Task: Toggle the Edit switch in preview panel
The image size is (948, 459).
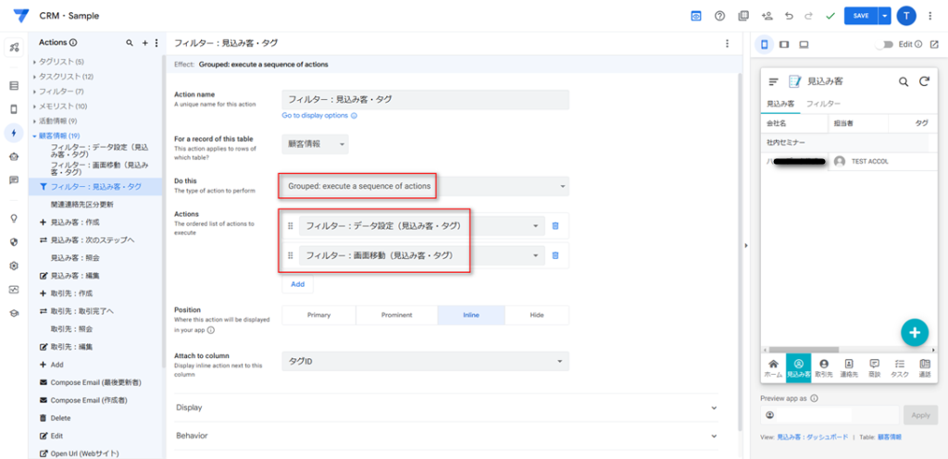Action: point(887,43)
